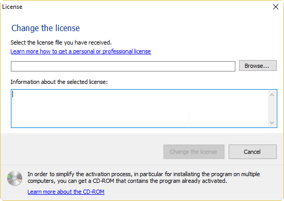The height and width of the screenshot is (201, 284).
Task: Open the personal or professional license link
Action: pyautogui.click(x=81, y=51)
